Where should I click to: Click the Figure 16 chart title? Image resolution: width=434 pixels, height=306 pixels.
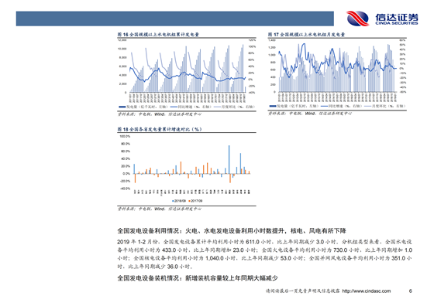(158, 35)
